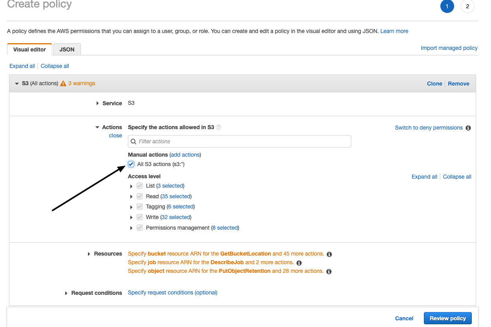Uncheck the All S3 actions (s3:*) checkbox

pyautogui.click(x=131, y=164)
